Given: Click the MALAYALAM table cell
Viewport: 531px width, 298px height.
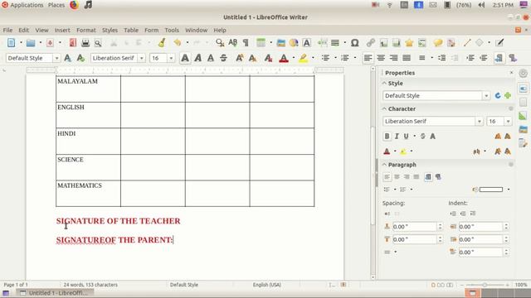Looking at the screenshot, I should coord(89,89).
